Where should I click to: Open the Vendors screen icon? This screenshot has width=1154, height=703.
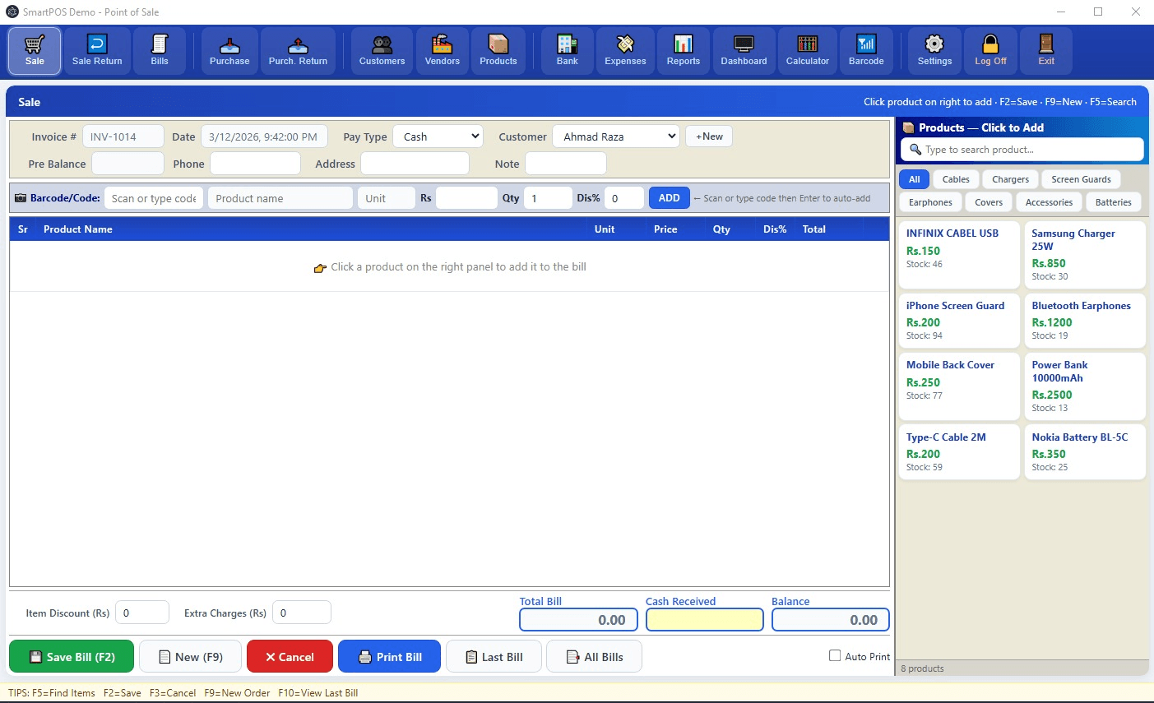point(442,50)
